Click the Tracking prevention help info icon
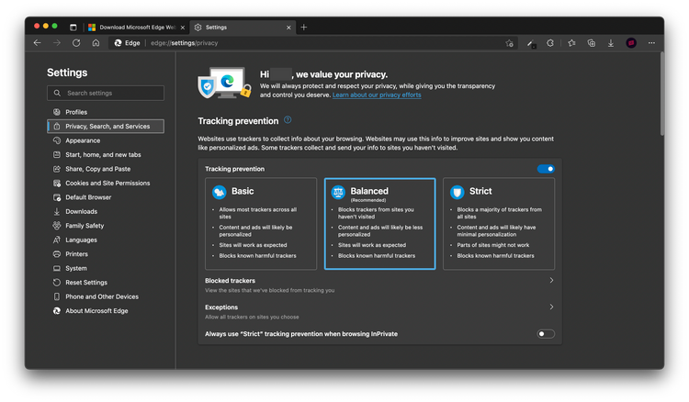The width and height of the screenshot is (689, 402). 288,120
